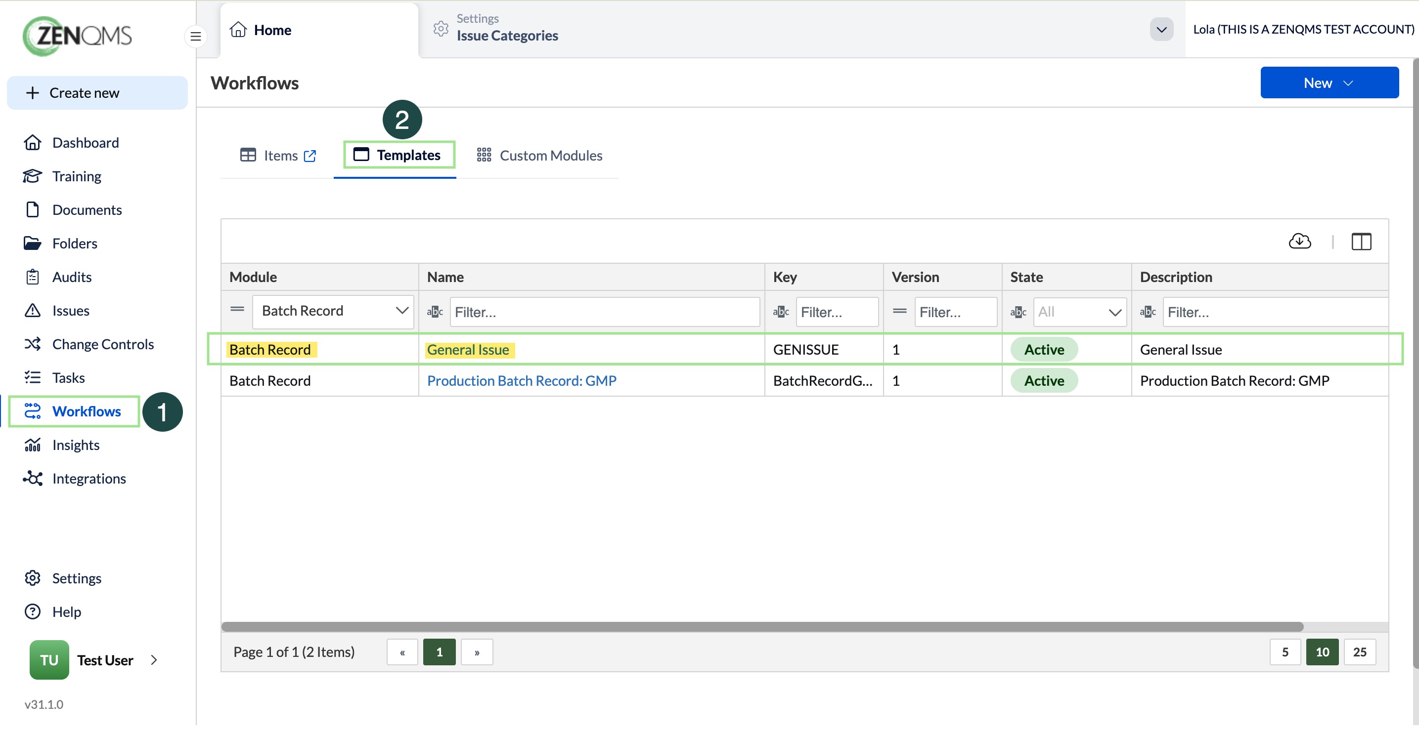The width and height of the screenshot is (1419, 732).
Task: Click the ZenQMS logo
Action: [x=77, y=36]
